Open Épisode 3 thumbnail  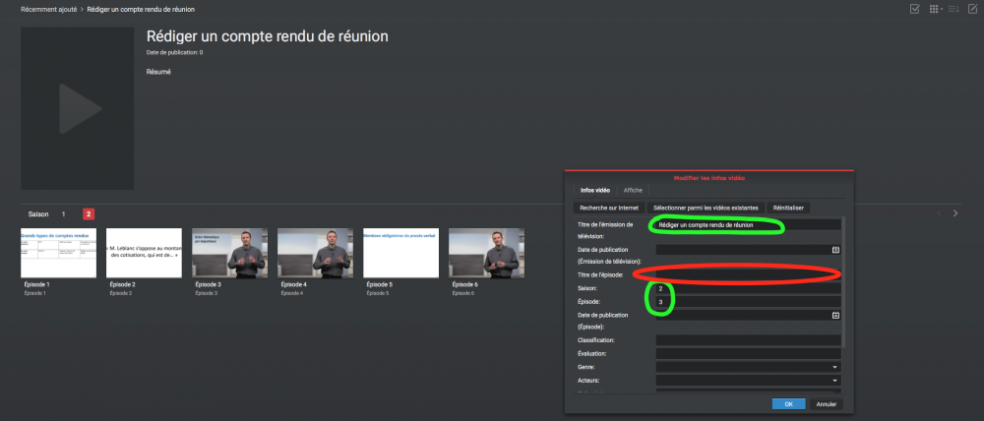229,253
